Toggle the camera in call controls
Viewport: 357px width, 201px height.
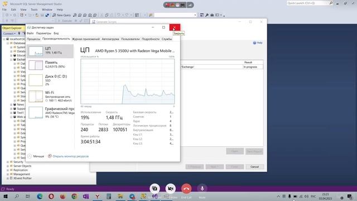(170, 189)
